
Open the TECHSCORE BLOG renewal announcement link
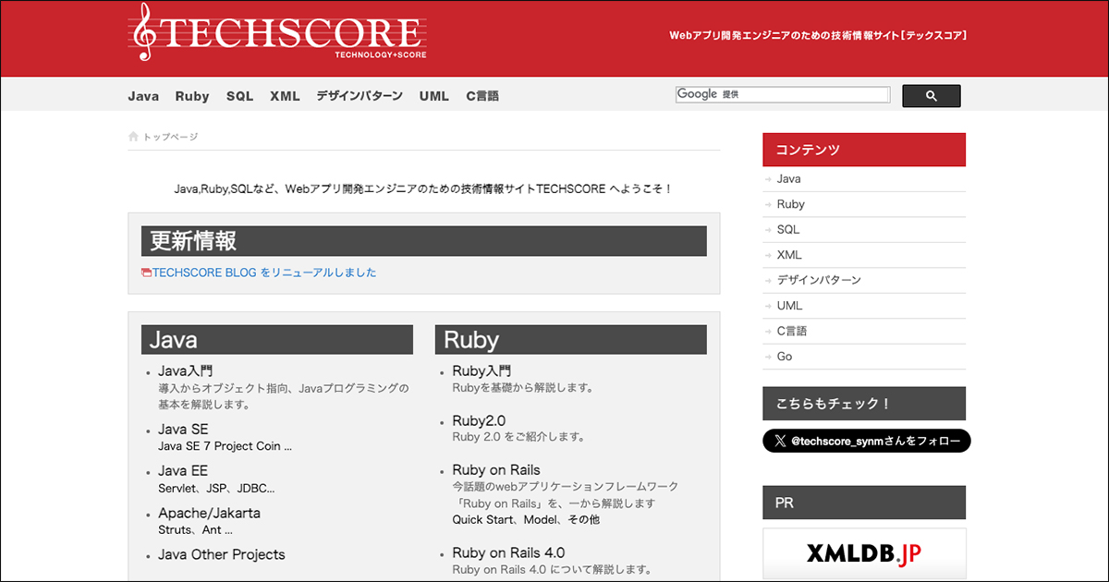(264, 273)
